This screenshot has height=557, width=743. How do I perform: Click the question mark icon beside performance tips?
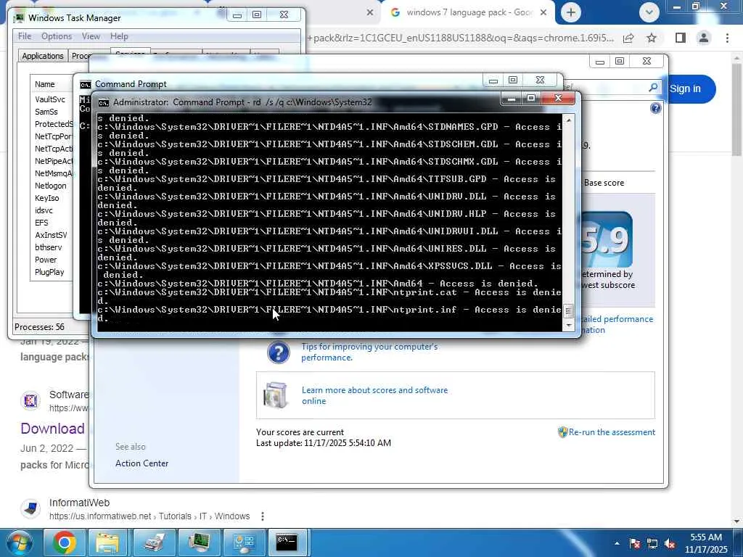tap(278, 352)
